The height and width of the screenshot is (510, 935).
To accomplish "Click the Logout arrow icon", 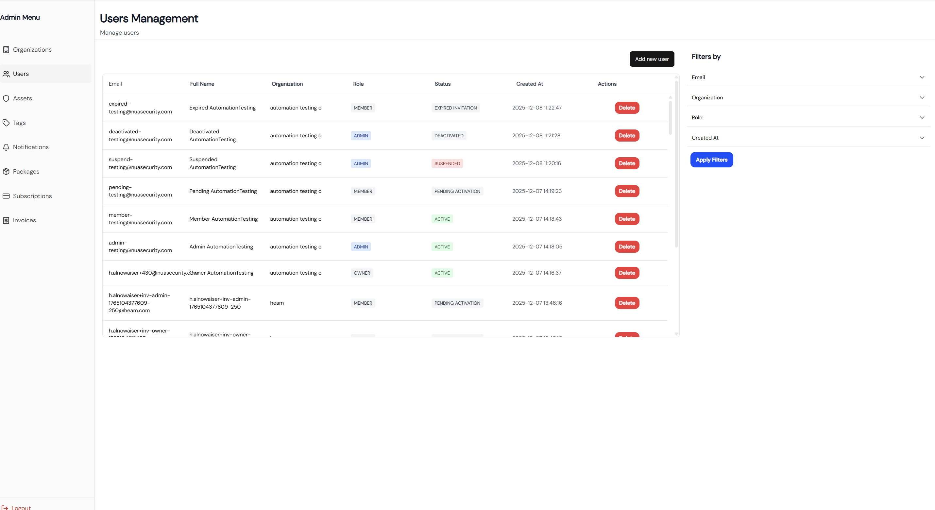I will click(5, 507).
